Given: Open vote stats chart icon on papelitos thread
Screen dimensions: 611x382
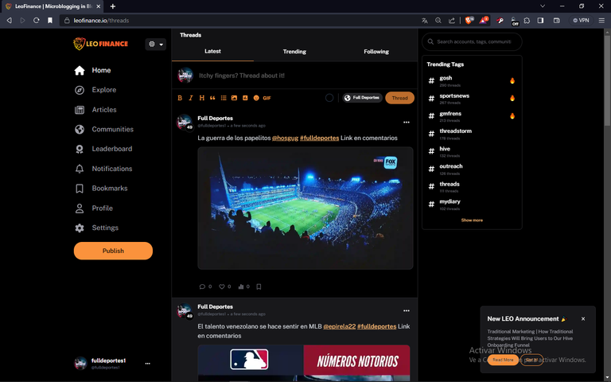Looking at the screenshot, I should (x=241, y=286).
